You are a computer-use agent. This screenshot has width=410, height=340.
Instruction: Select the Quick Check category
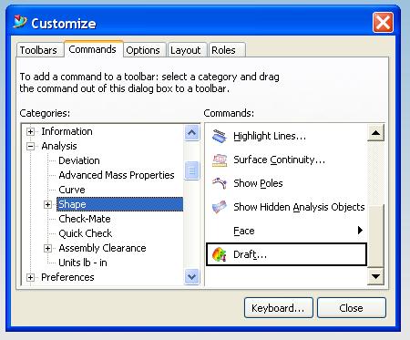(x=86, y=233)
